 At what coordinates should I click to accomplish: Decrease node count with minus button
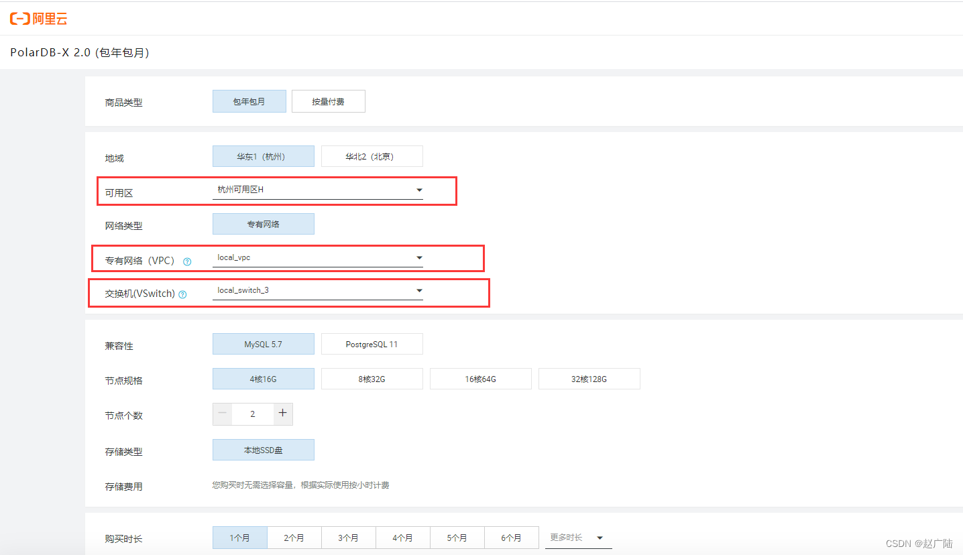pyautogui.click(x=223, y=414)
